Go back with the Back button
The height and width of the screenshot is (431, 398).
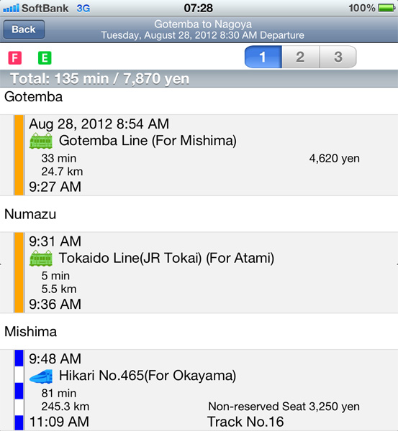[24, 29]
